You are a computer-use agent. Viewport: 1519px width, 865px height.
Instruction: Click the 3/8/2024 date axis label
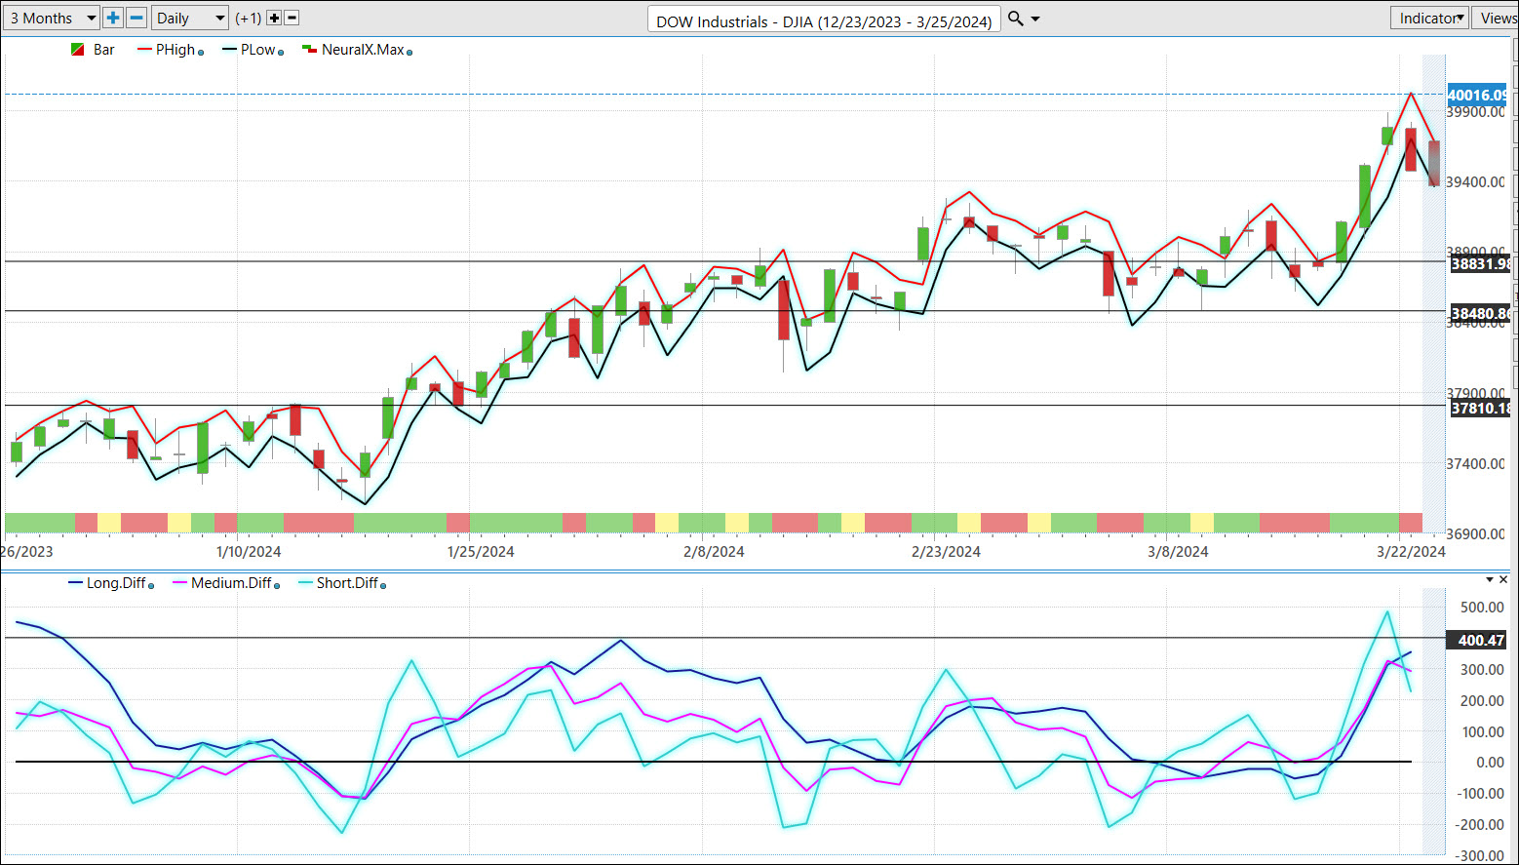click(x=1178, y=551)
